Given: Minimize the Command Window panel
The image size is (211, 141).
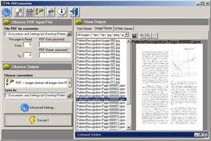Looking at the screenshot, I should point(196,134).
